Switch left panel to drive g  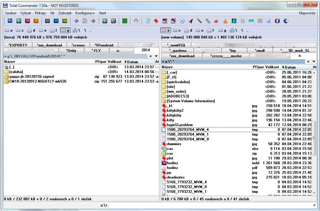click(65, 31)
